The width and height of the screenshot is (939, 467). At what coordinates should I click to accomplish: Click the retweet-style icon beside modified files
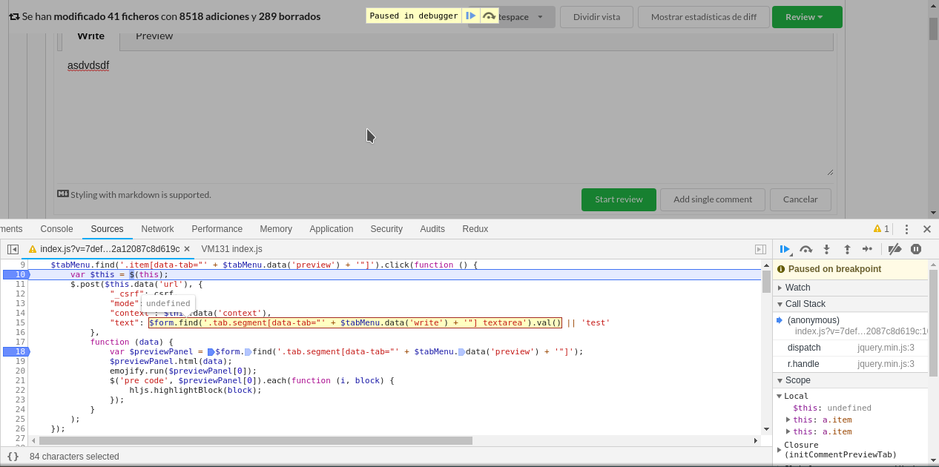pyautogui.click(x=14, y=16)
